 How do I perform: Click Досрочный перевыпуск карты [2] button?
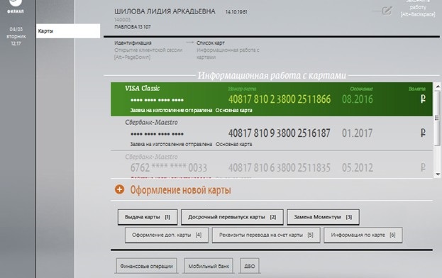pos(232,217)
